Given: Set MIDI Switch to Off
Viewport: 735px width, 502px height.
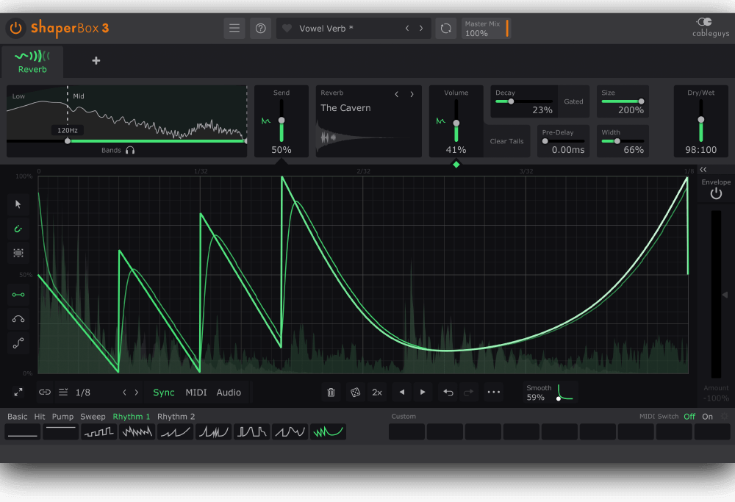Looking at the screenshot, I should pyautogui.click(x=689, y=416).
